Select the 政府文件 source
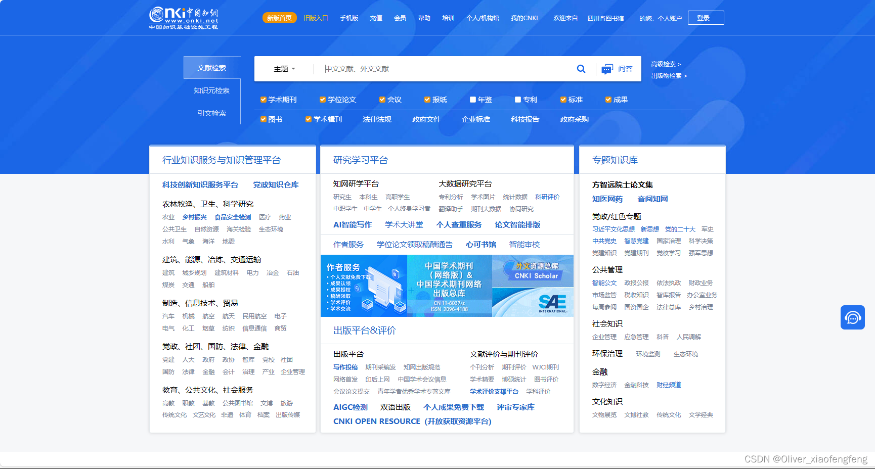Image resolution: width=875 pixels, height=469 pixels. tap(426, 119)
